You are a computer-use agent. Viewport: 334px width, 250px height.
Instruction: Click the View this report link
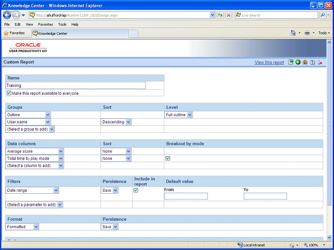click(x=269, y=63)
